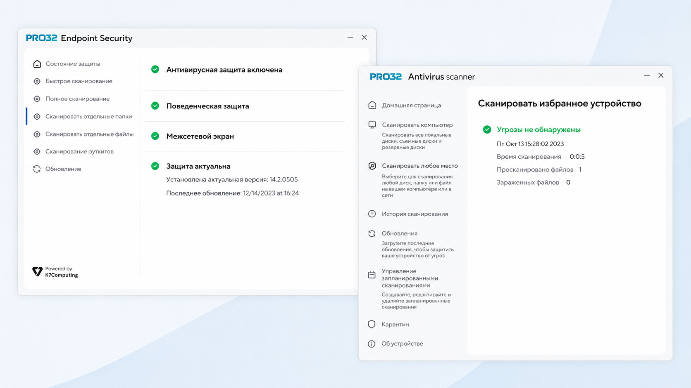Click Антивирусная защита включена status
691x388 pixels.
point(224,70)
